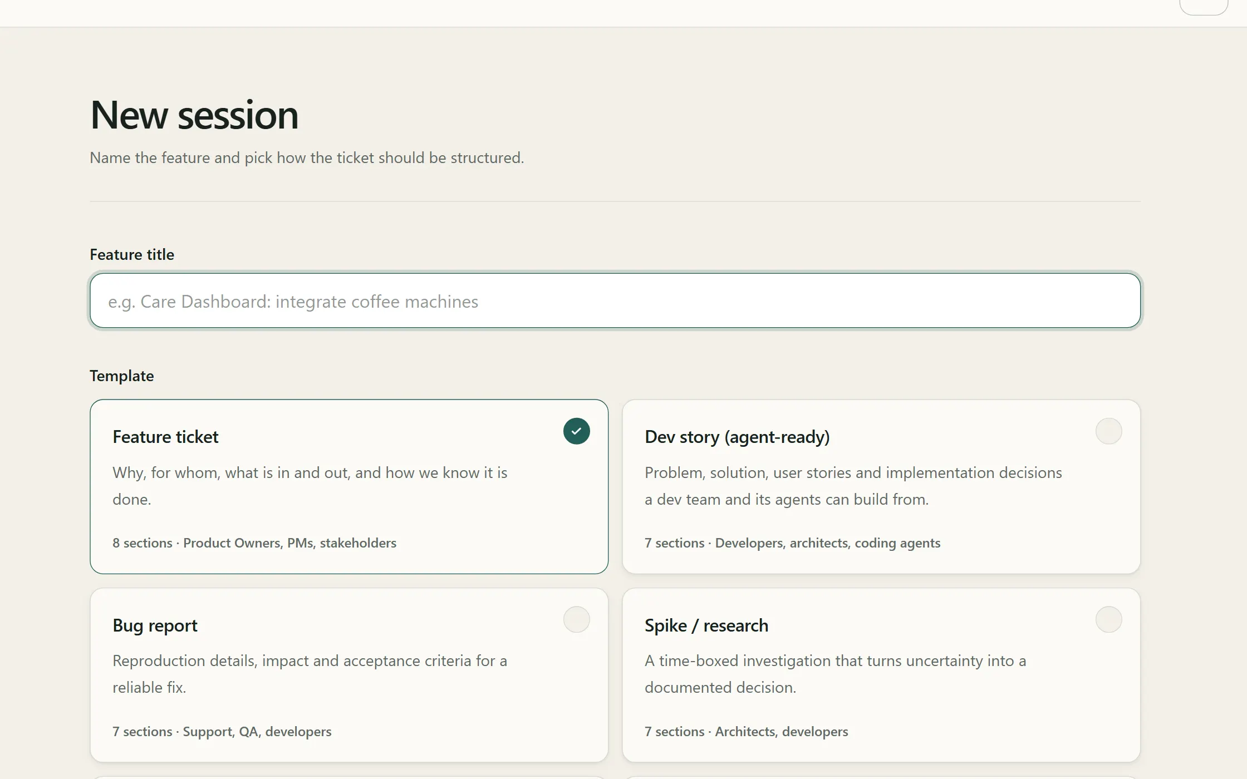
Task: Focus the Feature title input field
Action: pos(615,300)
